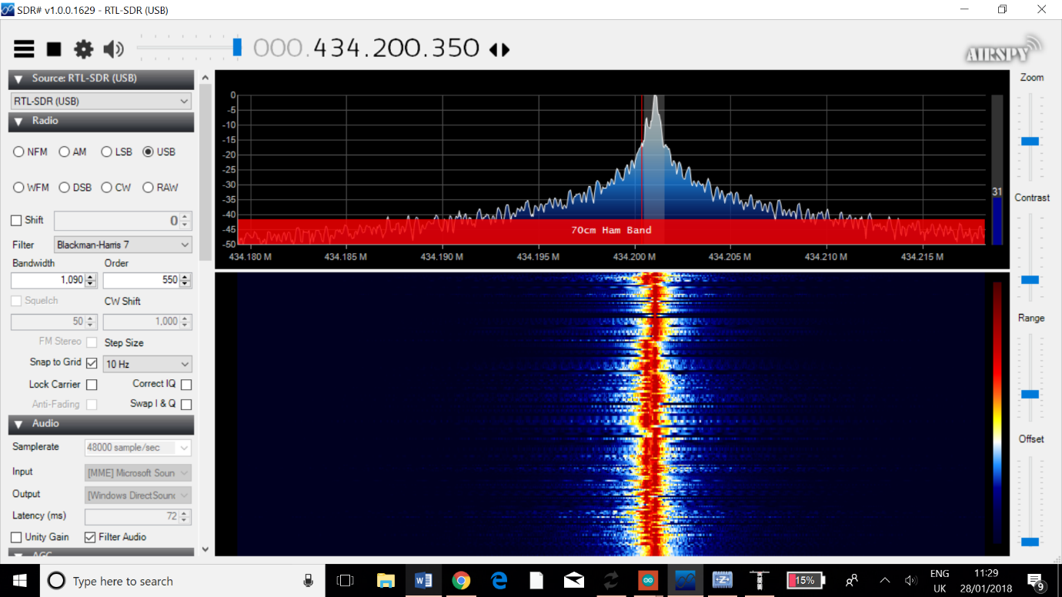The width and height of the screenshot is (1062, 597).
Task: Click the SDR# taskbar icon
Action: pos(685,581)
